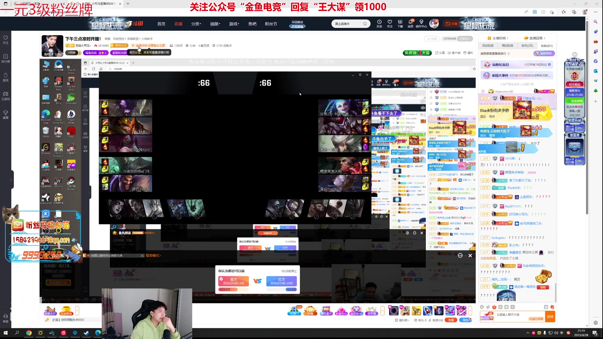Click 举报 report link
The width and height of the screenshot is (603, 339).
click(107, 39)
